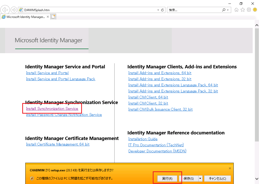Go back with the browser back arrow
Viewport: 259px width, 184px height.
(x=5, y=10)
